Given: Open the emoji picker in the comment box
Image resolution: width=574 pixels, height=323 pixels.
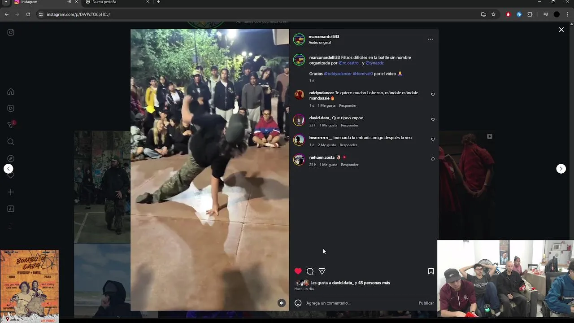Looking at the screenshot, I should coord(298,303).
